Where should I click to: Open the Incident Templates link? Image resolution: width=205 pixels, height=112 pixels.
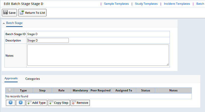(177, 4)
